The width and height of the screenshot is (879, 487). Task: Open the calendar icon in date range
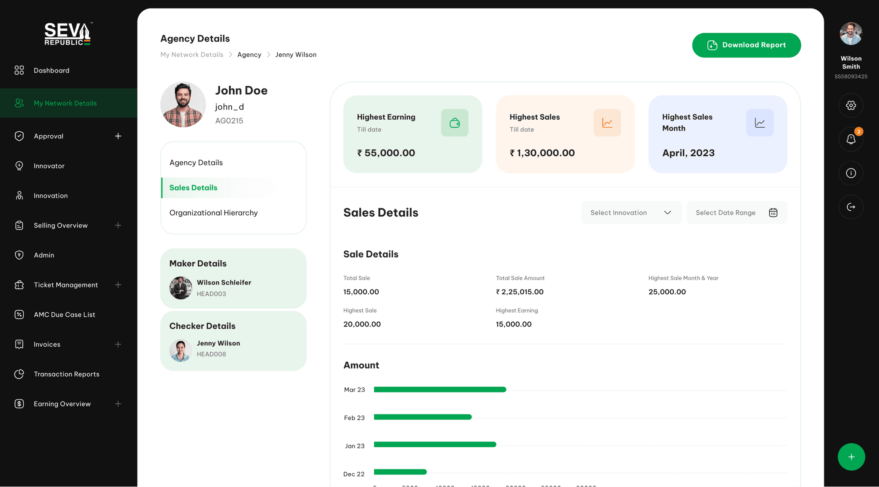tap(773, 212)
